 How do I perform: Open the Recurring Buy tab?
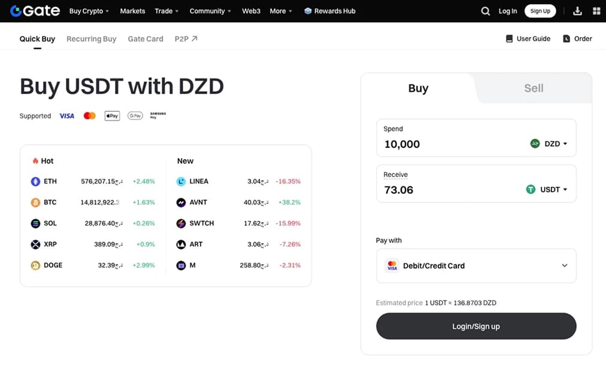[91, 39]
